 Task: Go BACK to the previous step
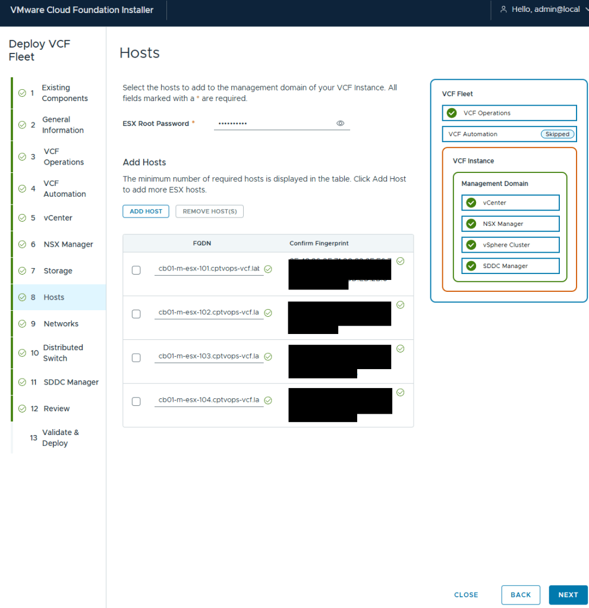tap(521, 595)
